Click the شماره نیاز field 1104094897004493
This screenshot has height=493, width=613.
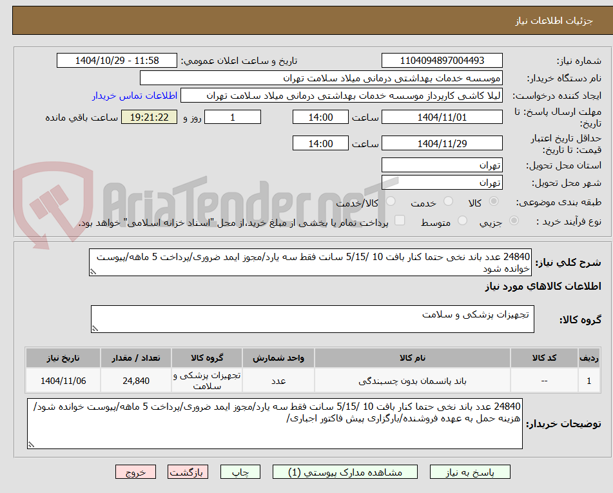click(442, 61)
